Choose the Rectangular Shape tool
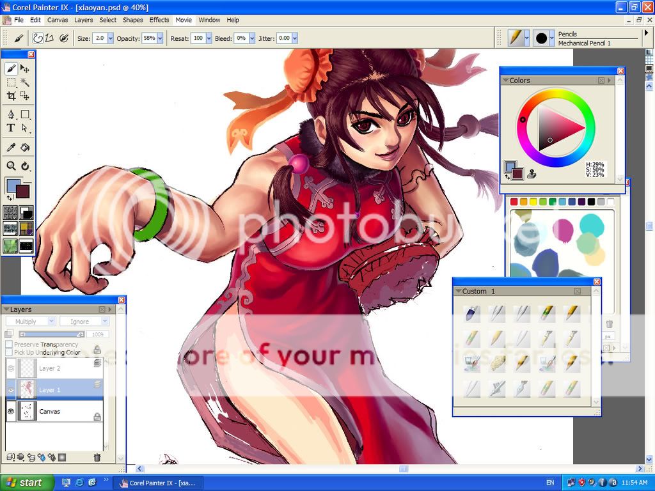655x491 pixels. pos(25,114)
